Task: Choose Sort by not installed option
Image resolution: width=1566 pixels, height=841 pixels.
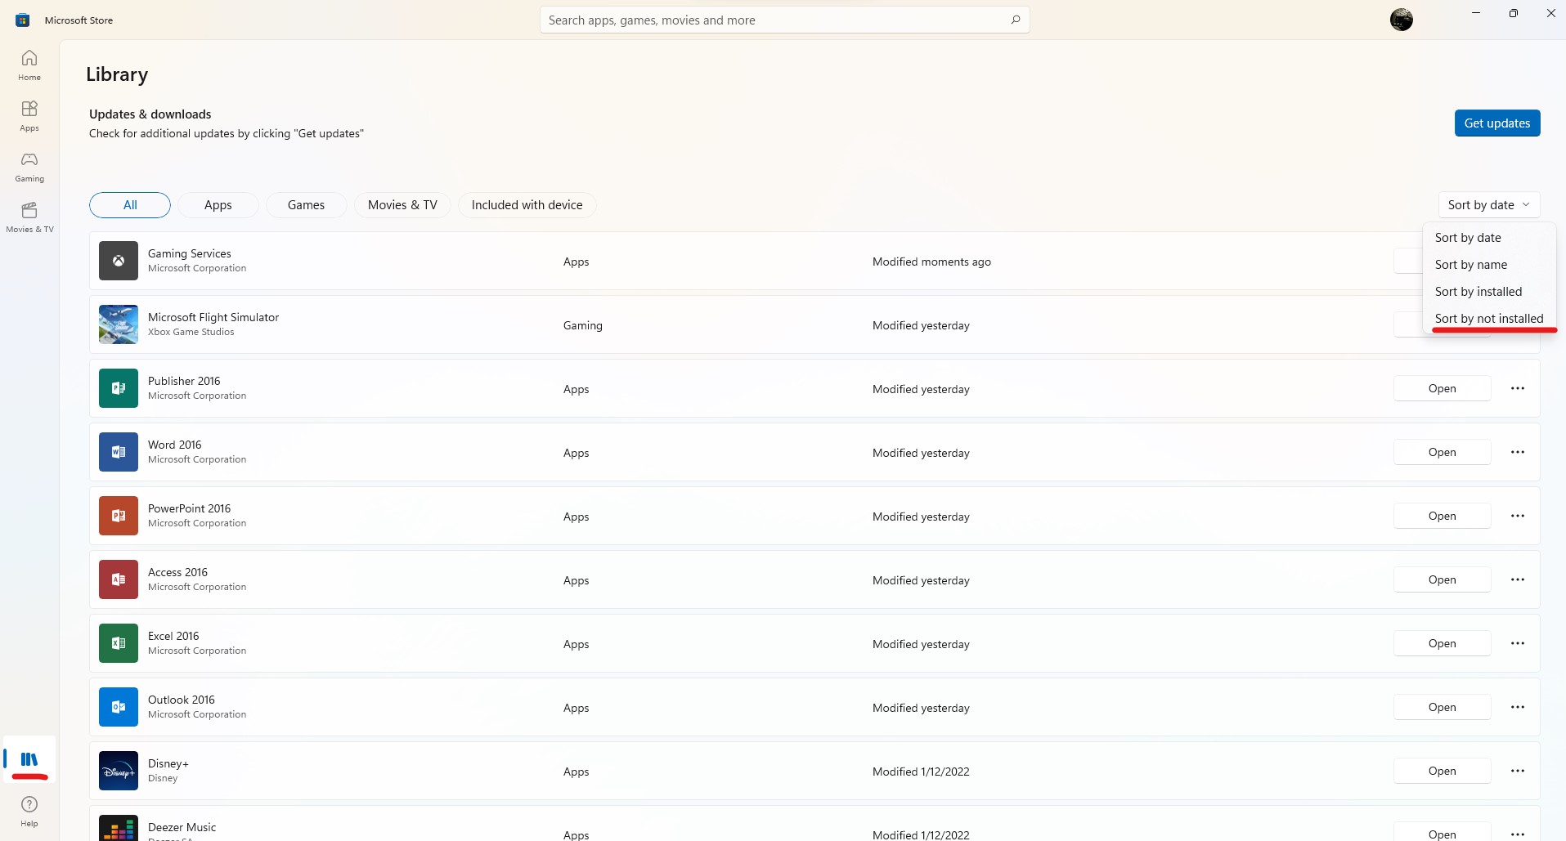Action: tap(1489, 319)
